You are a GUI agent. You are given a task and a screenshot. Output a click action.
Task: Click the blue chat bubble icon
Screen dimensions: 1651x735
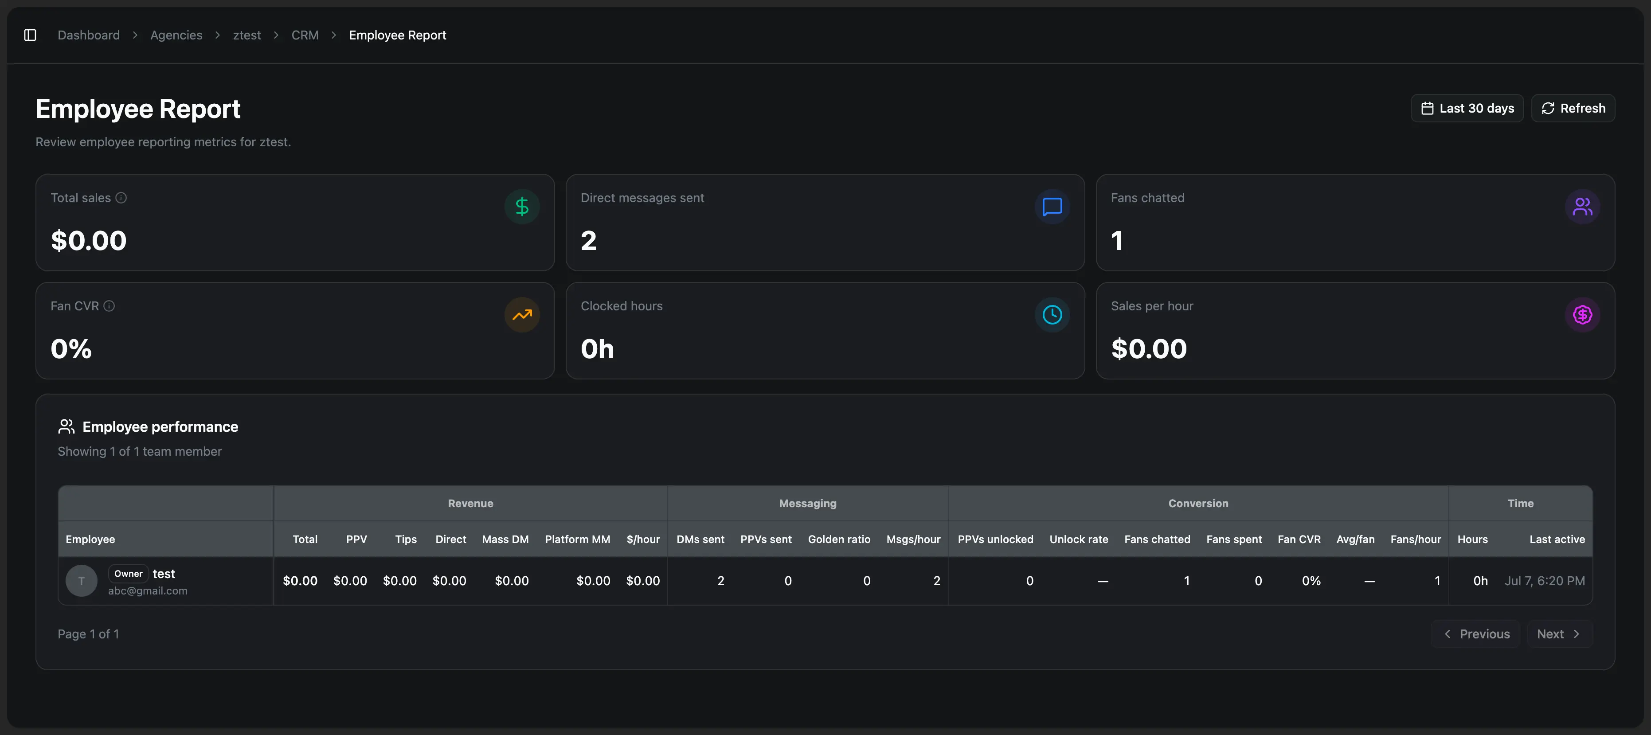(1052, 206)
